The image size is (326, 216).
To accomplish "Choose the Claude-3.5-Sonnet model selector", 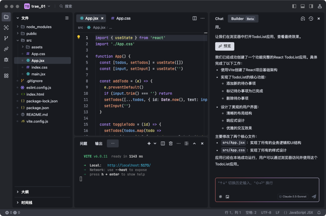I will [x=293, y=196].
